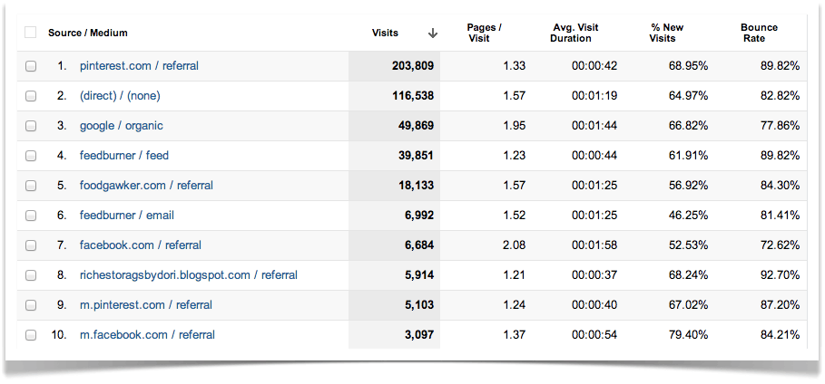Open the pinterest.com / referral link
The width and height of the screenshot is (825, 384).
pyautogui.click(x=139, y=66)
